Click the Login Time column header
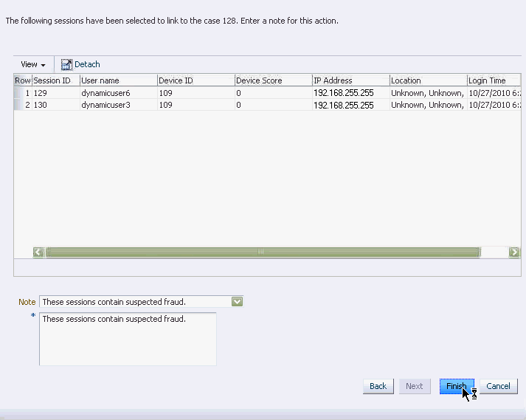Viewport: 526px width, 420px height. [x=494, y=80]
